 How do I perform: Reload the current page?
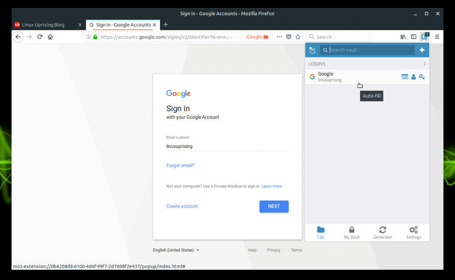click(x=40, y=36)
